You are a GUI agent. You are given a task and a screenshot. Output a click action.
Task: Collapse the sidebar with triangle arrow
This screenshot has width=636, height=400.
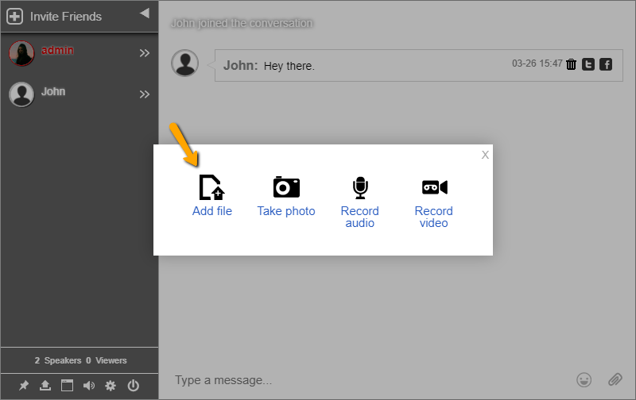tap(144, 13)
